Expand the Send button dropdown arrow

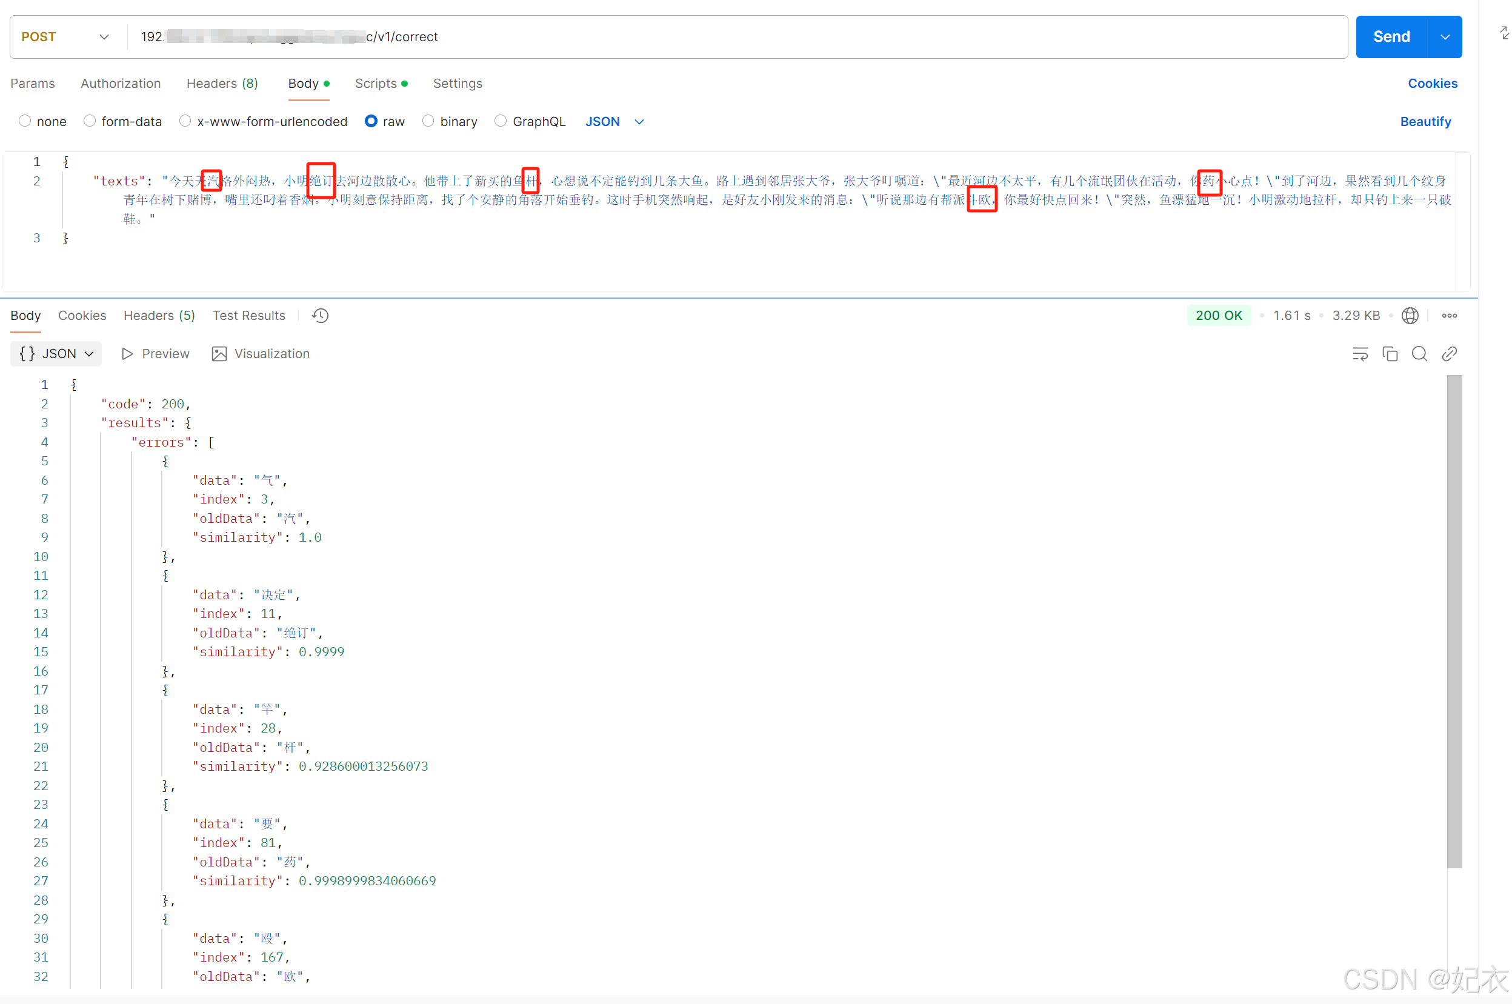click(1445, 36)
